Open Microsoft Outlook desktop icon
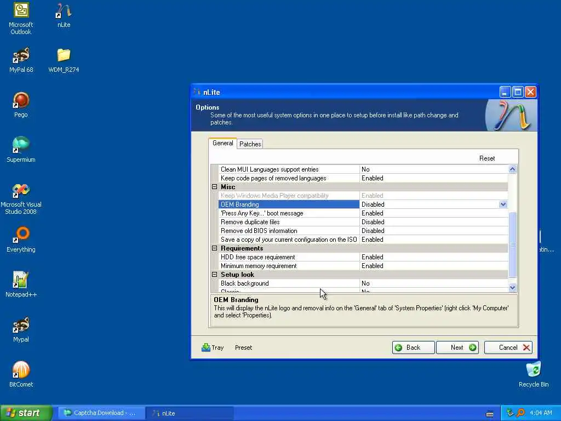The width and height of the screenshot is (561, 421). pyautogui.click(x=21, y=19)
